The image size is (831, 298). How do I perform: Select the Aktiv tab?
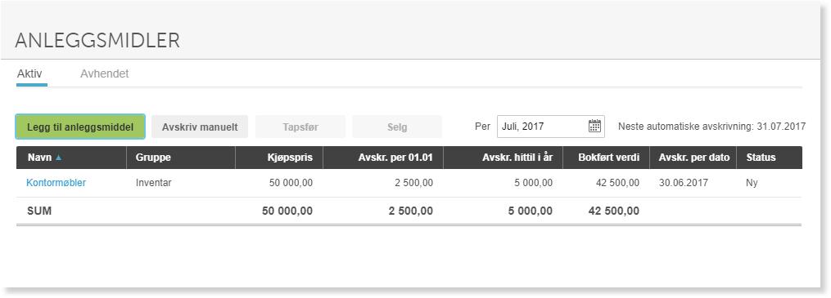click(x=29, y=74)
